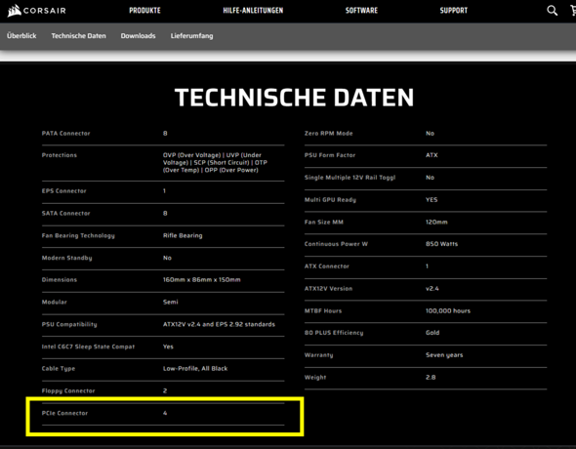Open the PRODUKTE menu
This screenshot has width=576, height=449.
tap(144, 11)
